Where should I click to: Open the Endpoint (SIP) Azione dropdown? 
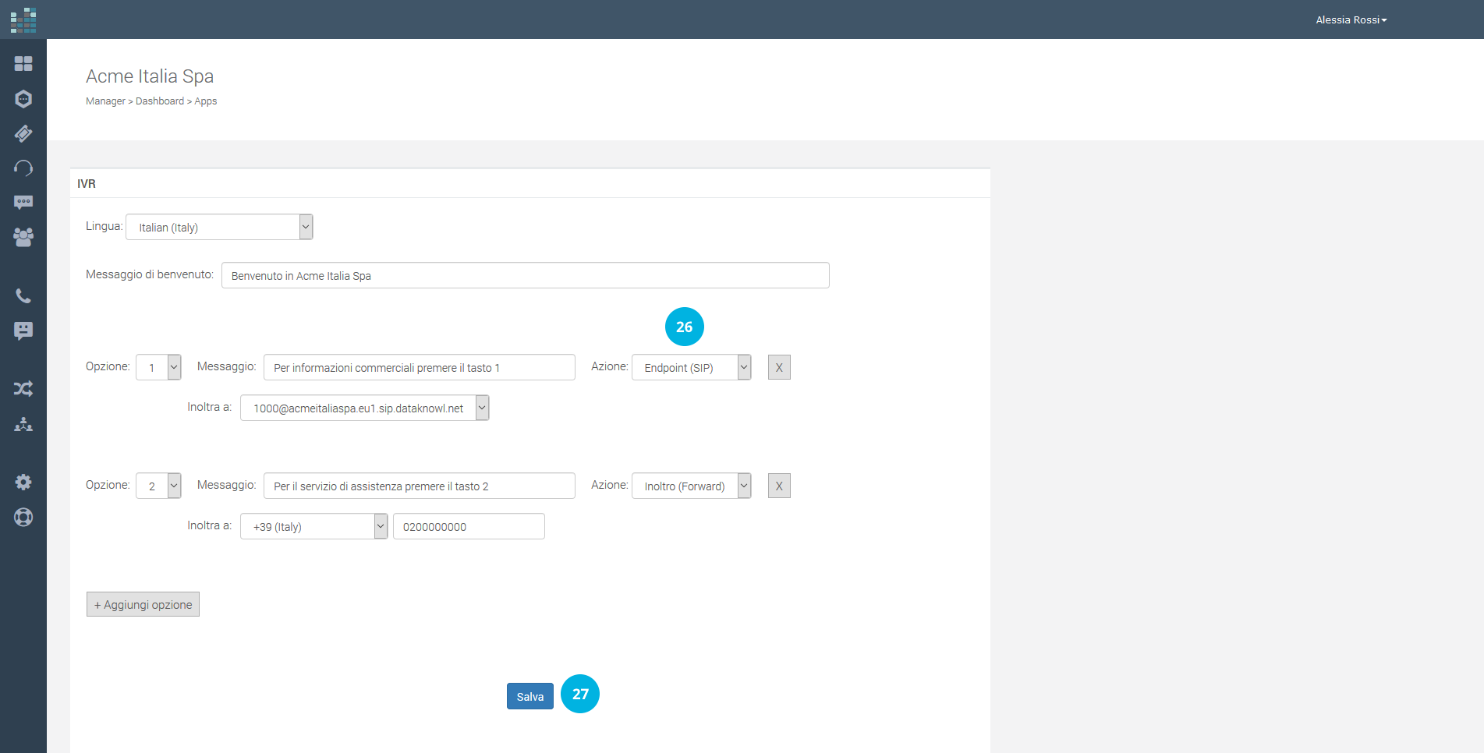click(691, 367)
